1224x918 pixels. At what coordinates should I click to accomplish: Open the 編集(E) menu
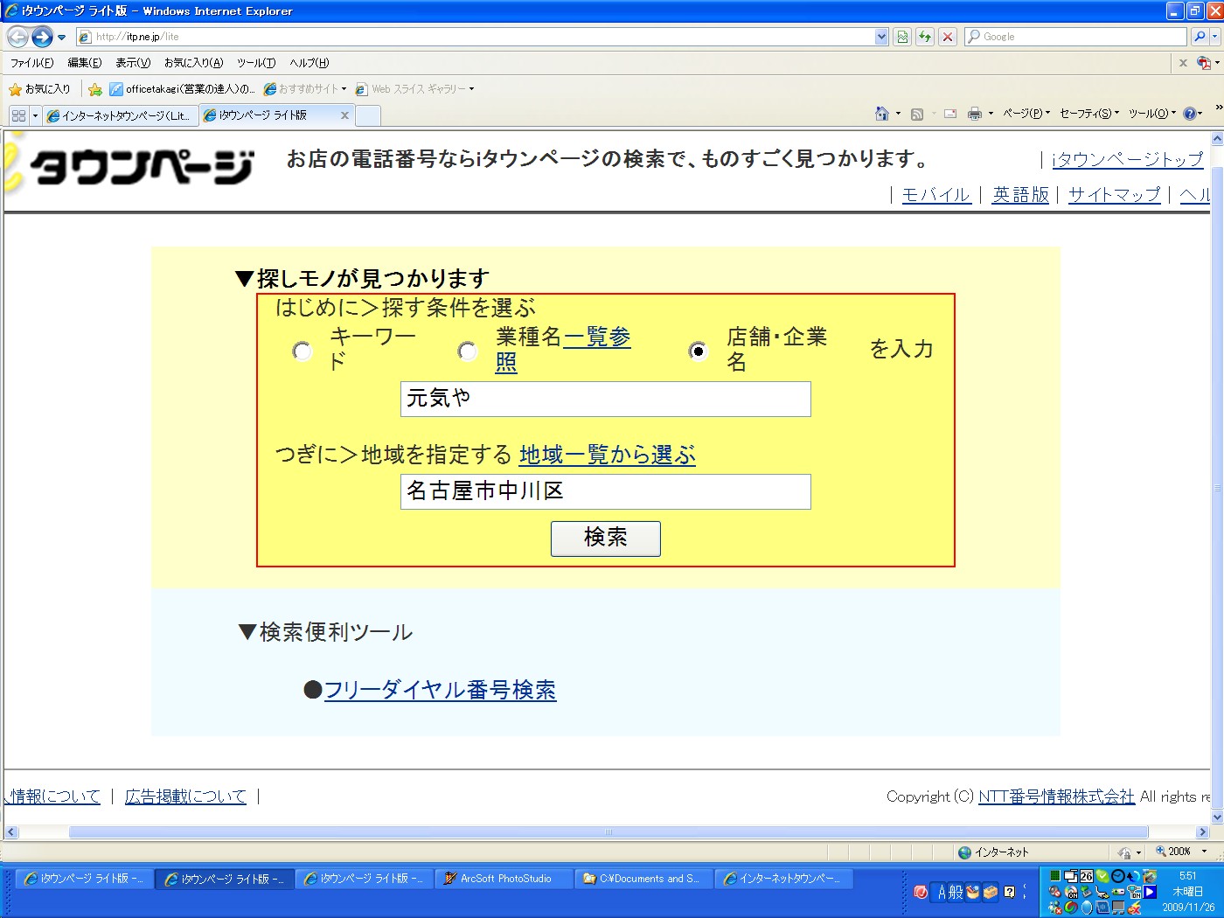tap(85, 63)
